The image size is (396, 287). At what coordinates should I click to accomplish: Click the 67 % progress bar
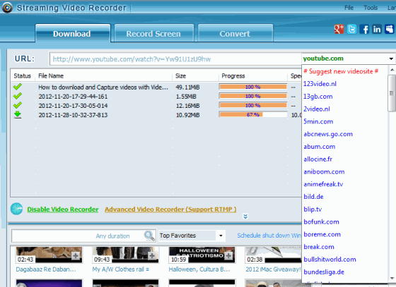pyautogui.click(x=253, y=114)
